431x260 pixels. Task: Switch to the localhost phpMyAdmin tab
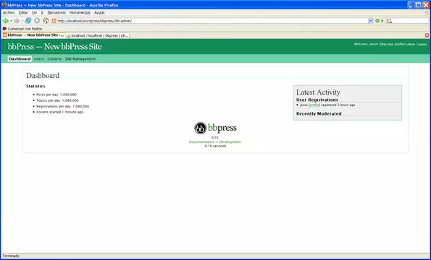pos(97,35)
